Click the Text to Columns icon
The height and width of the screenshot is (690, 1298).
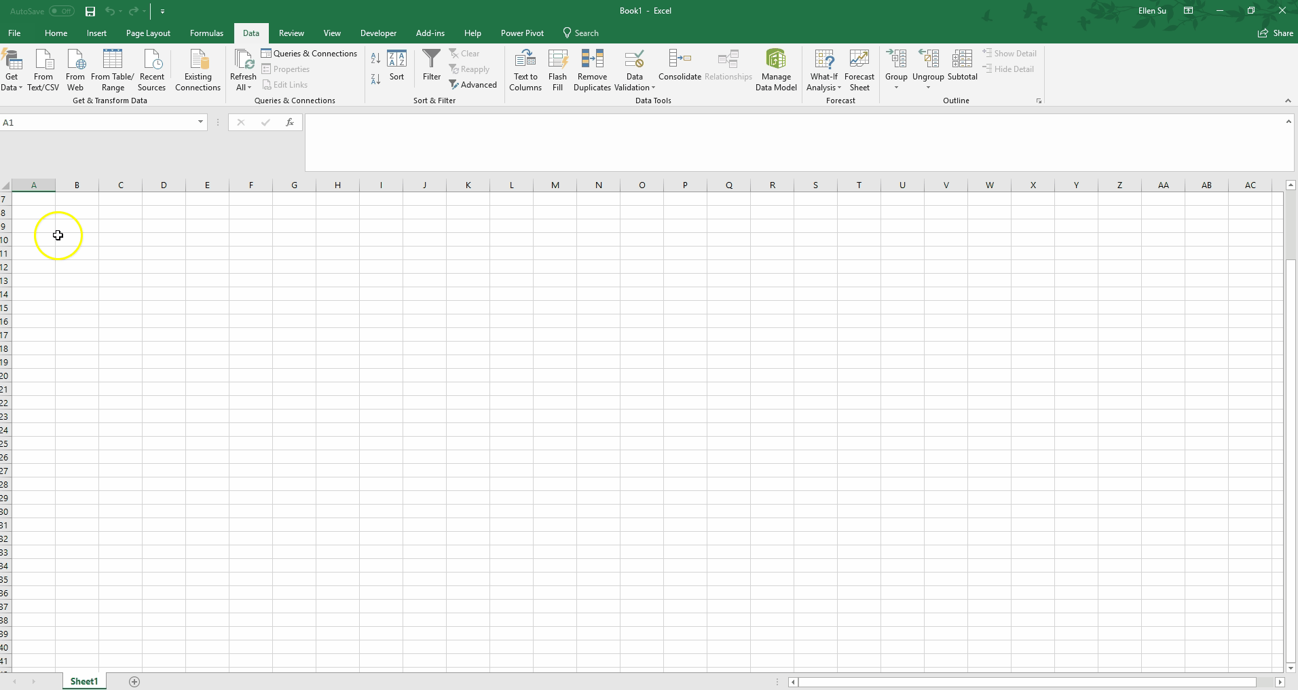click(525, 60)
